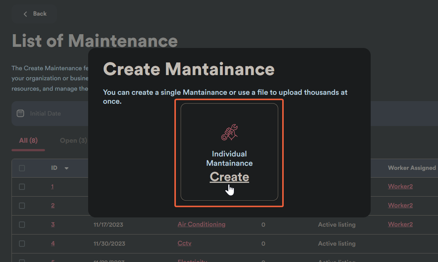Check the checkbox for row ID 1
Viewport: 438px width, 262px height.
tap(22, 187)
